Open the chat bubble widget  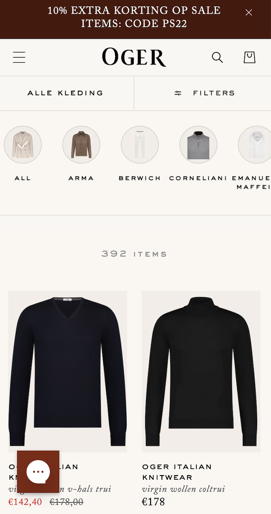pyautogui.click(x=38, y=471)
